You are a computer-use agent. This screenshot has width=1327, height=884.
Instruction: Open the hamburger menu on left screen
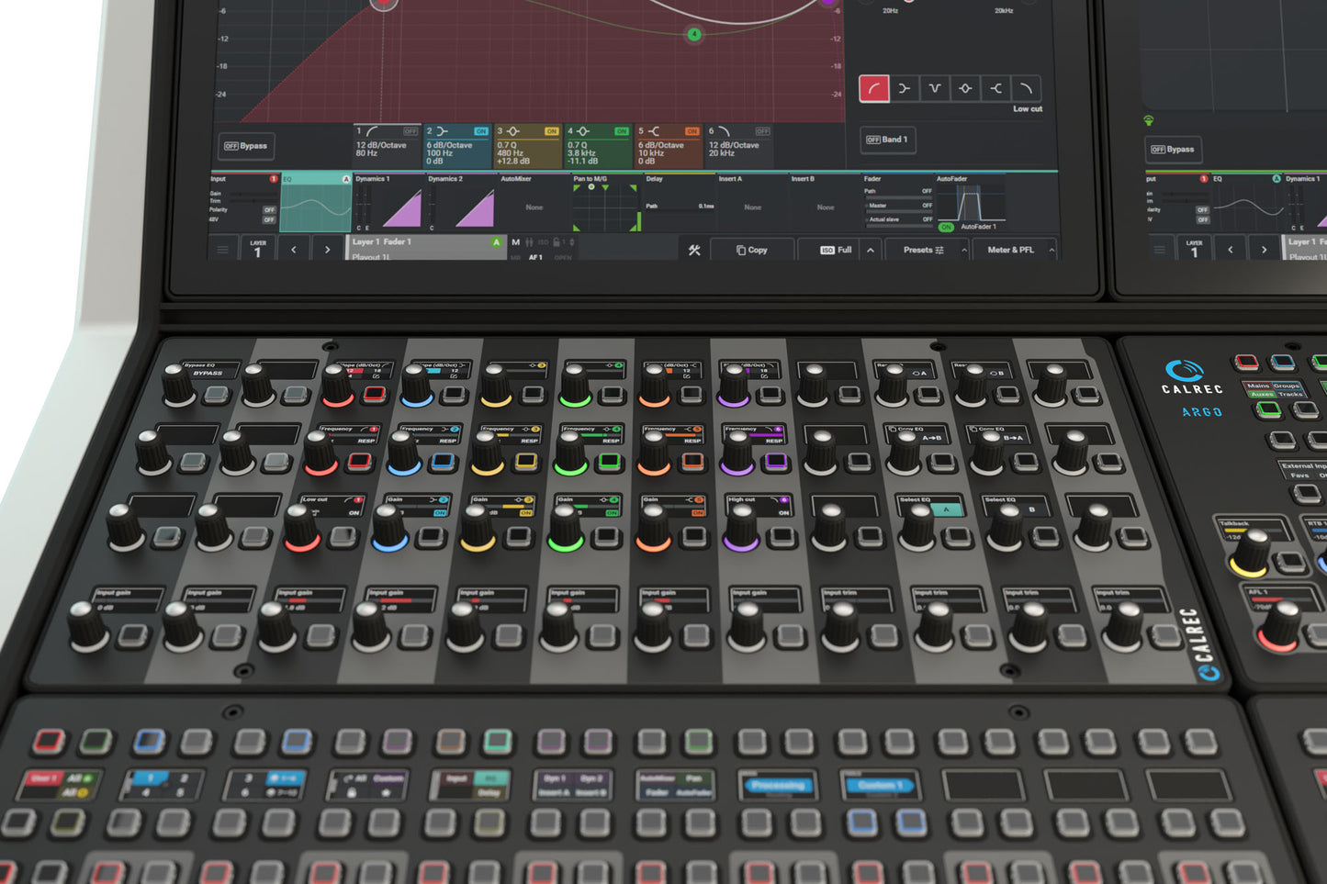pyautogui.click(x=222, y=250)
